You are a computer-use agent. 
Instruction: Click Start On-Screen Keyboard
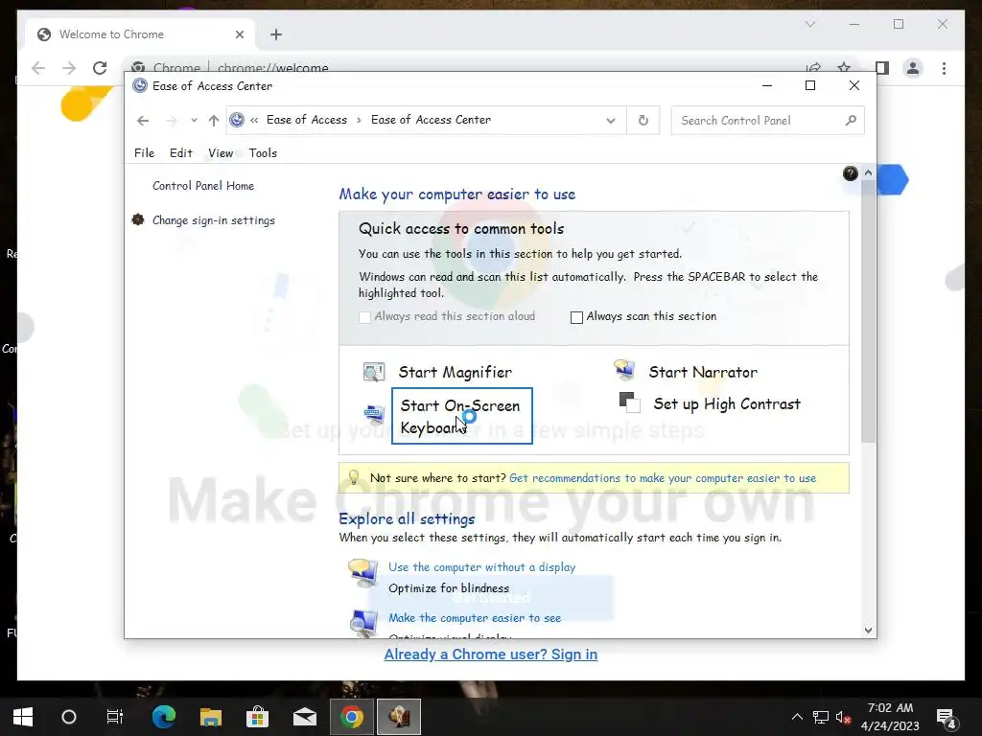(x=461, y=416)
